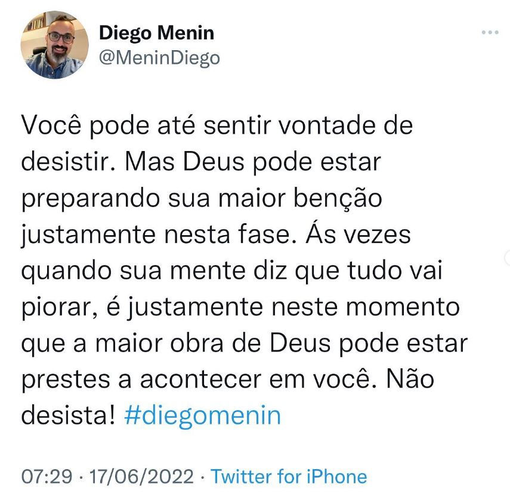Open the three-dot more options menu
510x499 pixels.
490,32
